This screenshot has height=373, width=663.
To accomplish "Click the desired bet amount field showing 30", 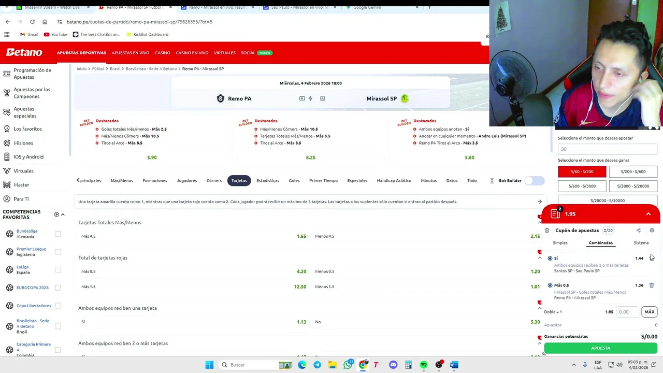I will (x=607, y=149).
